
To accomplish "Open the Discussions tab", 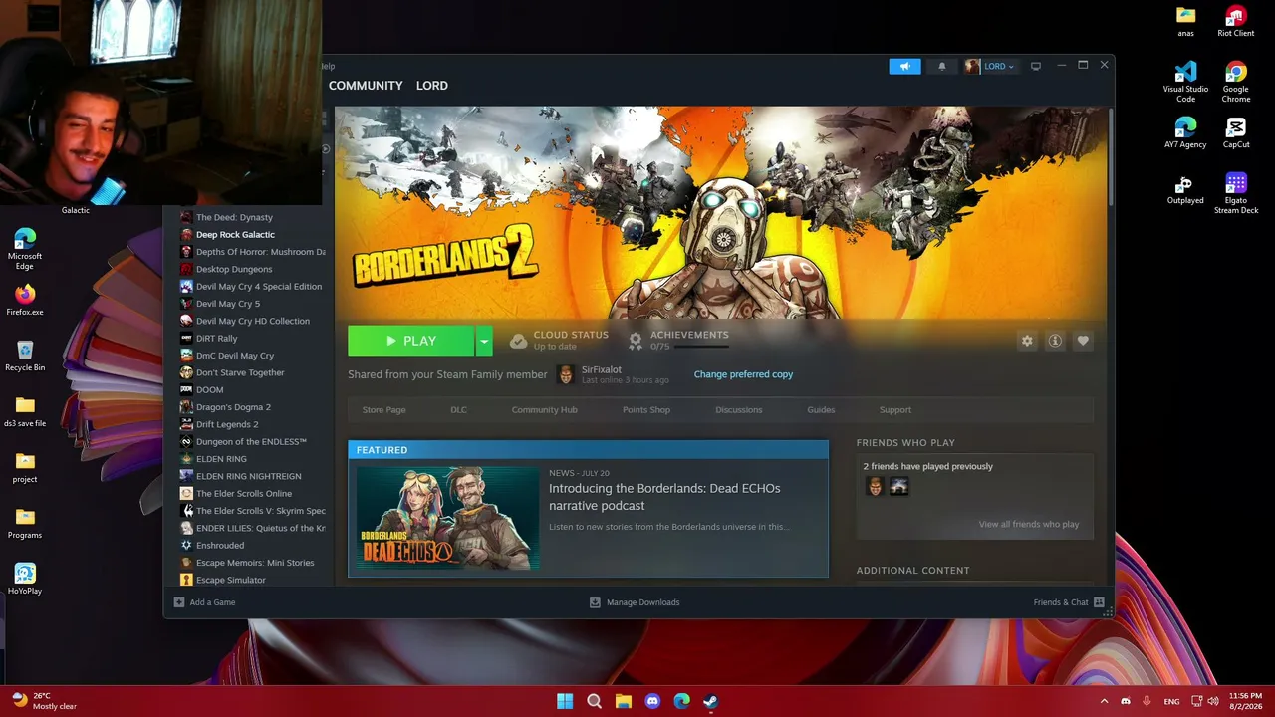I will [x=739, y=410].
